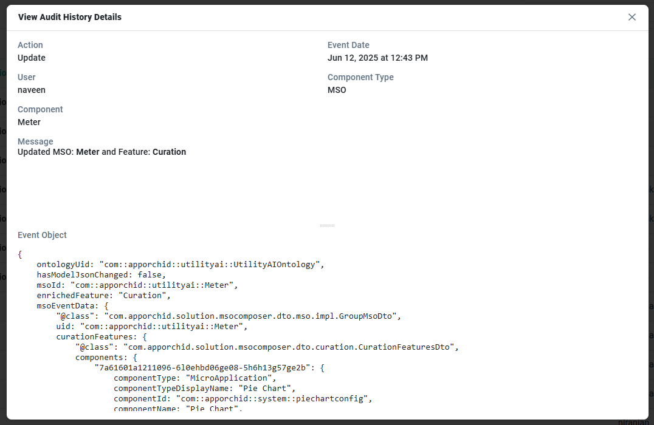Click the Component Type value 'MSO'
654x425 pixels.
pyautogui.click(x=337, y=90)
